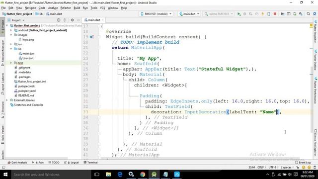Image resolution: width=318 pixels, height=179 pixels.
Task: Click the Task View icon on taskbar
Action: pyautogui.click(x=97, y=175)
